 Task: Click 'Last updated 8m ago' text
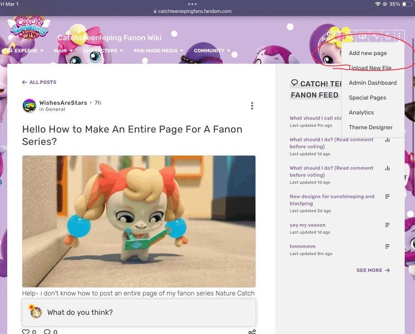coord(311,254)
